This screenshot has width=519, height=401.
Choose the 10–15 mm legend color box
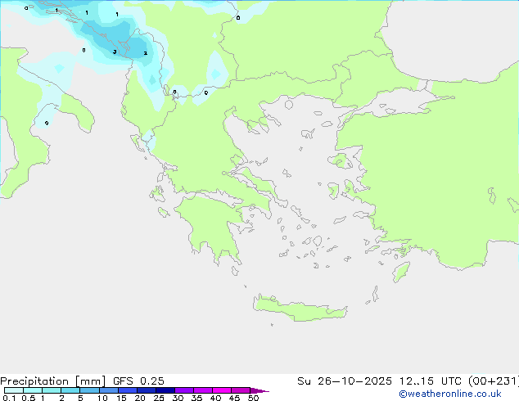tap(108, 390)
